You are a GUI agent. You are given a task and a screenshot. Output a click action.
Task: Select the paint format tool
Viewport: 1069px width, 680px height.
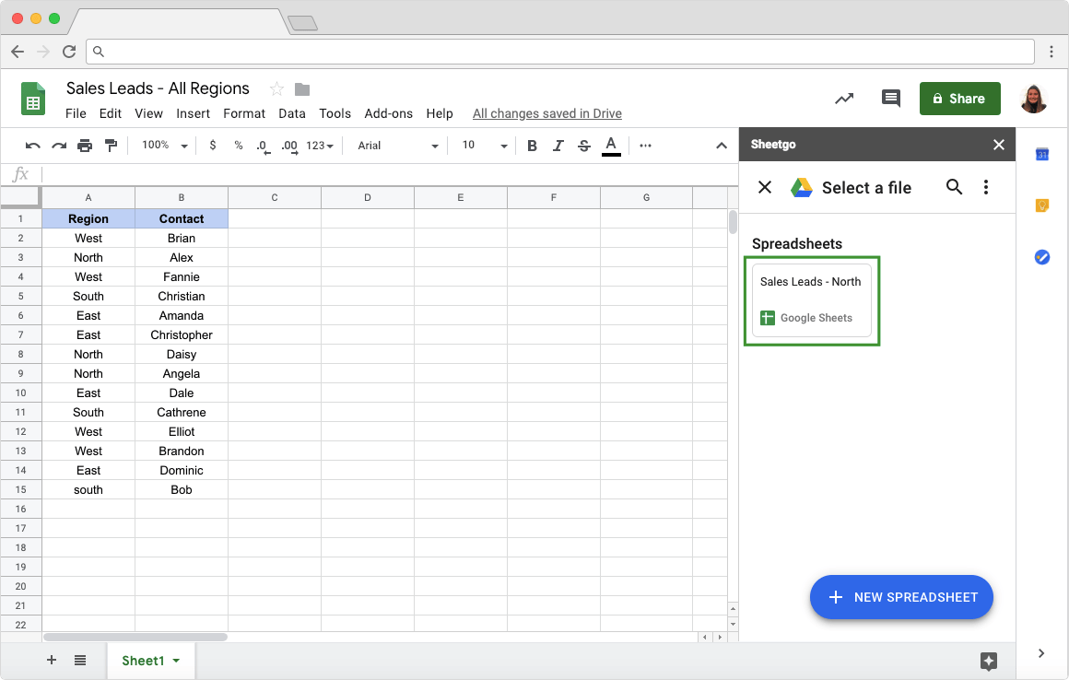(111, 146)
